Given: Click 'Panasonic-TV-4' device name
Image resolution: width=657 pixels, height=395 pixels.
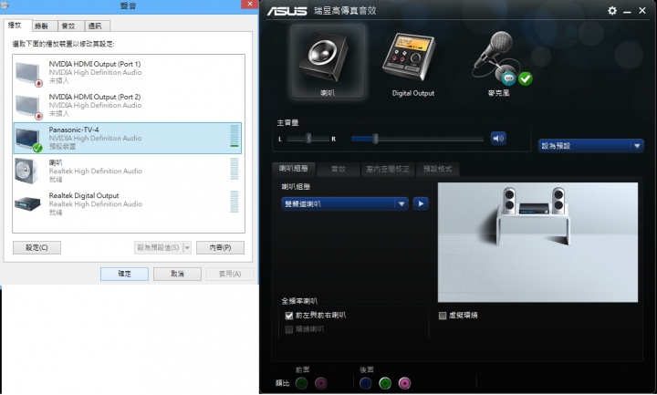Looking at the screenshot, I should (x=74, y=130).
